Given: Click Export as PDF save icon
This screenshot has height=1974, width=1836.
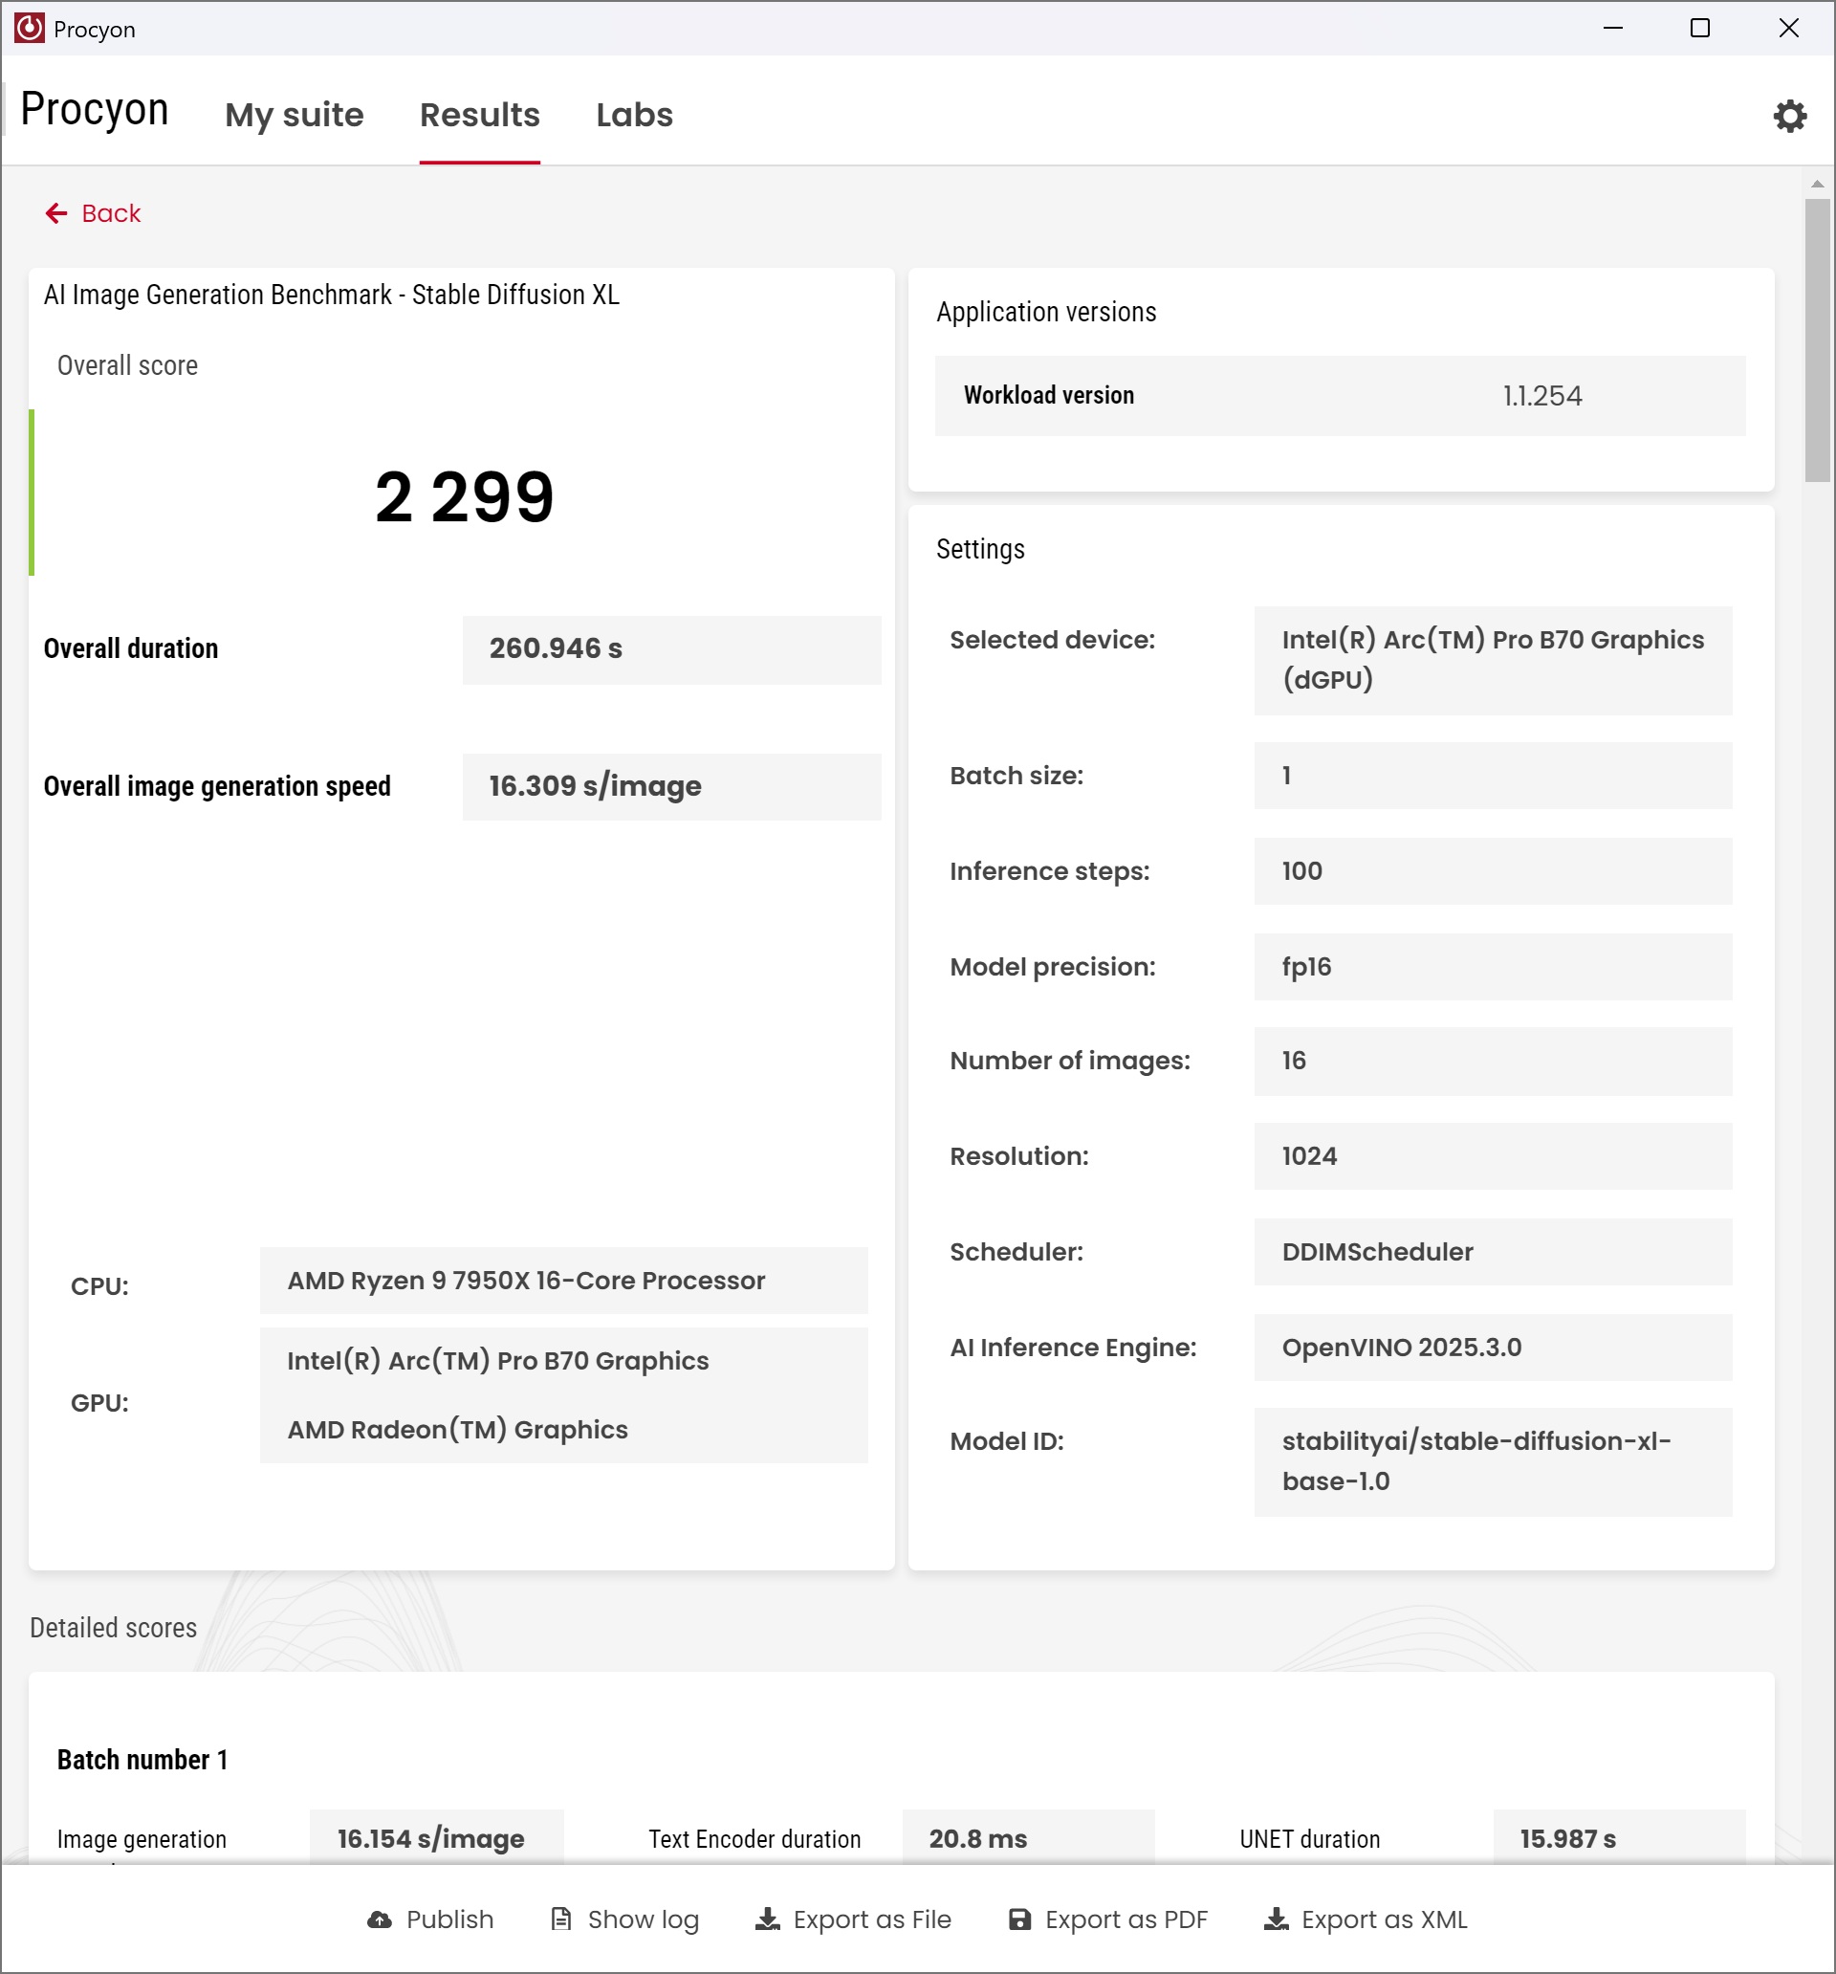Looking at the screenshot, I should coord(1019,1919).
